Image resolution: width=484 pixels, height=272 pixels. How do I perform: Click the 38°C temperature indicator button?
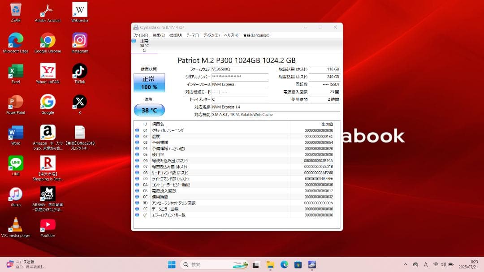149,110
